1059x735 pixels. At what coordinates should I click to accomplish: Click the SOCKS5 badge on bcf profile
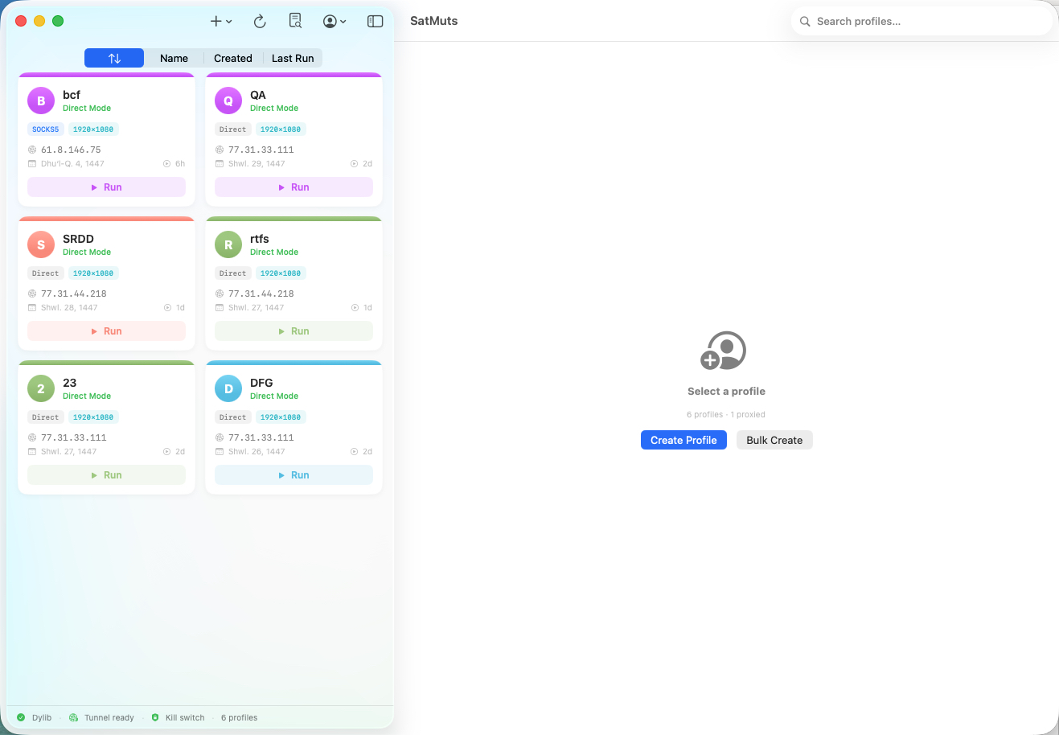coord(45,129)
